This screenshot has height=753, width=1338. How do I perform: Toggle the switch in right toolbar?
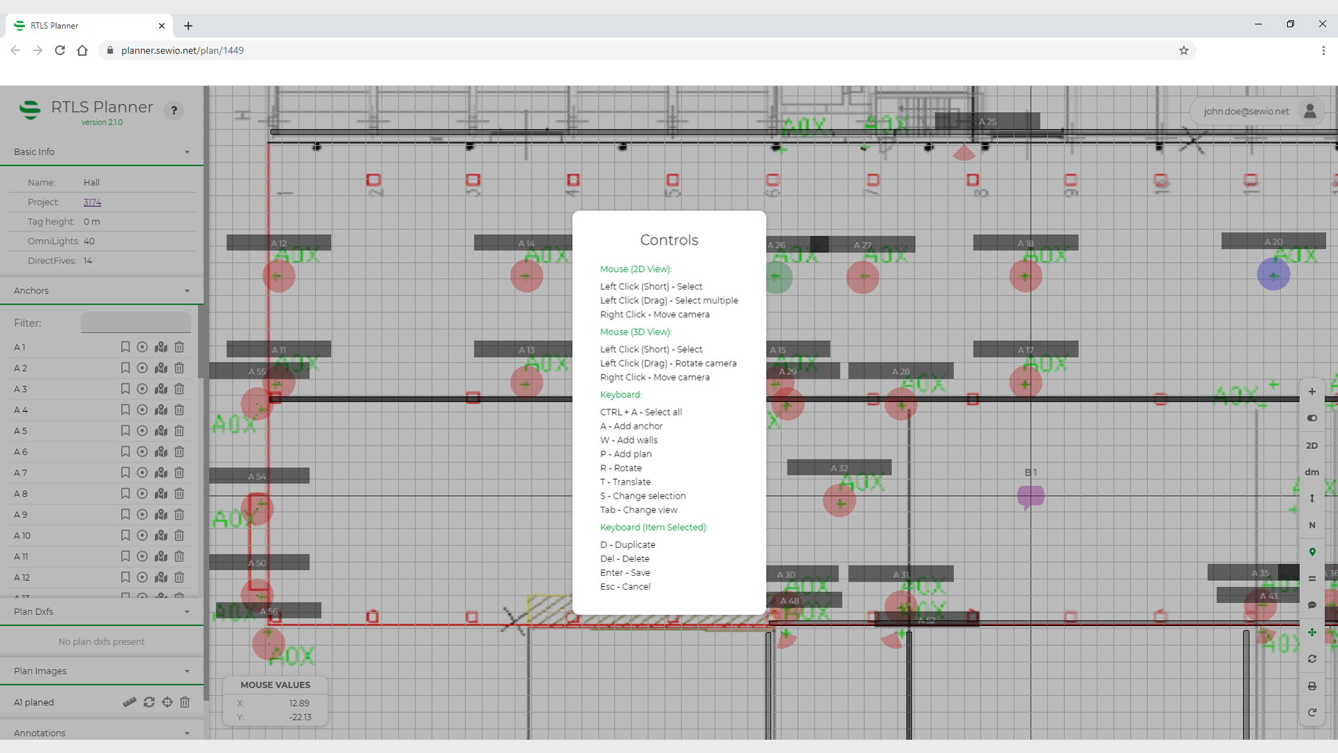coord(1312,418)
